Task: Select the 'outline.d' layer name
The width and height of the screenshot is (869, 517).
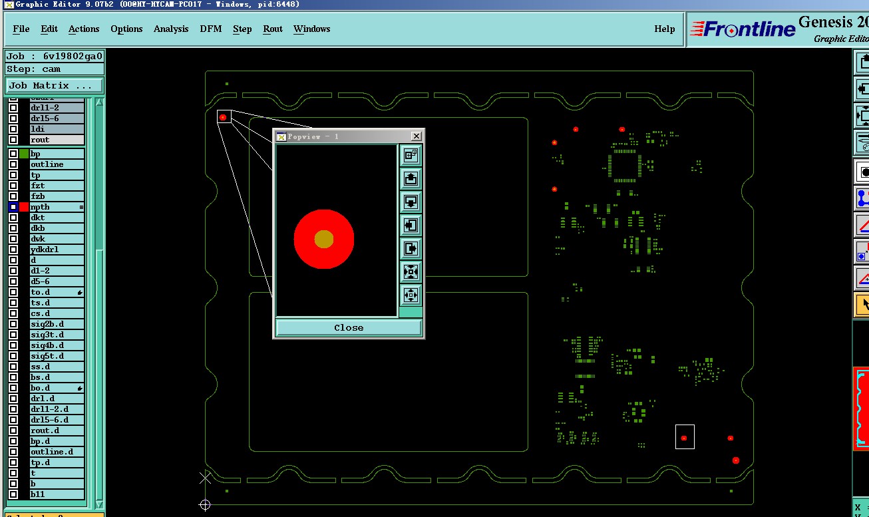Action: (57, 452)
